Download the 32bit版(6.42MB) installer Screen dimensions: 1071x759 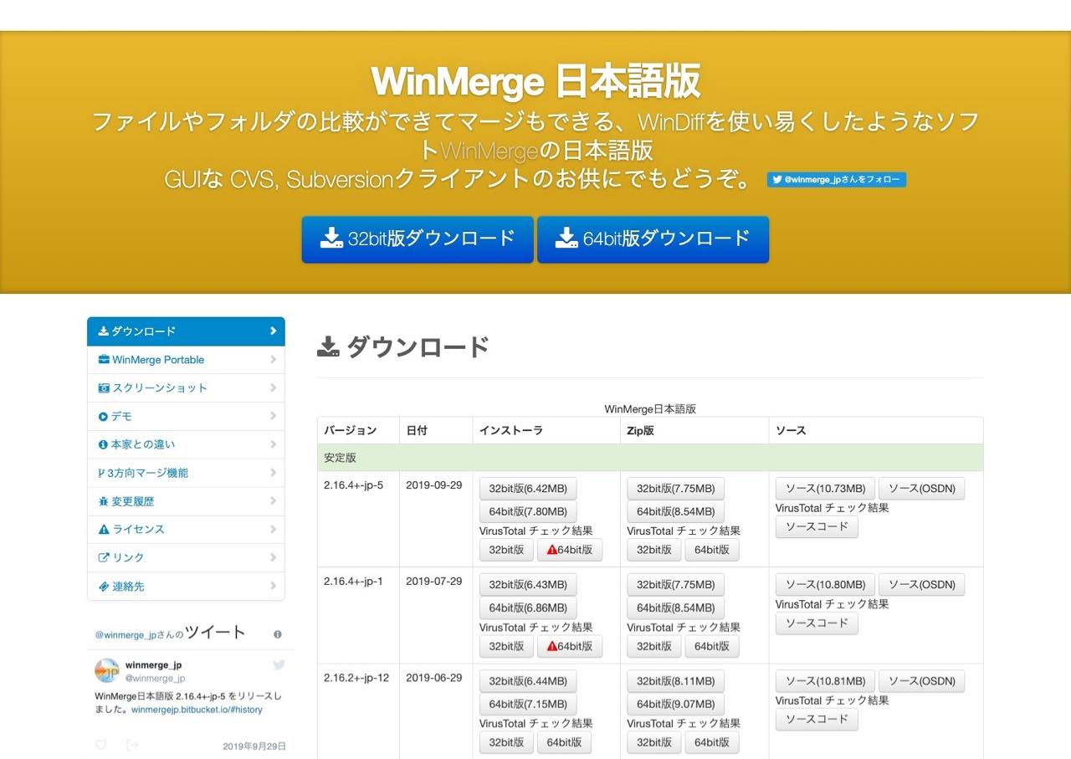tap(528, 489)
